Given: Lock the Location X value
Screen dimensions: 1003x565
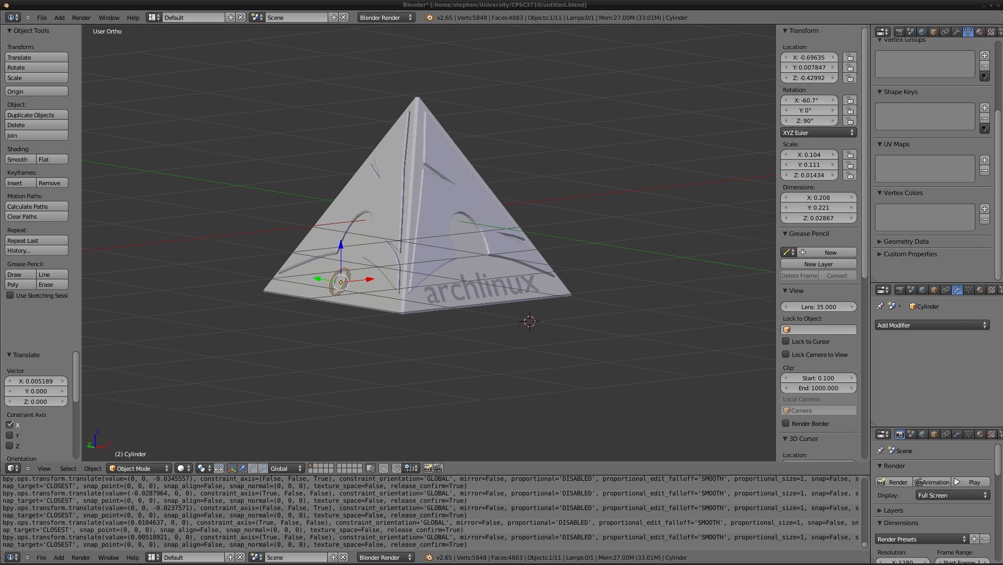Looking at the screenshot, I should 850,58.
